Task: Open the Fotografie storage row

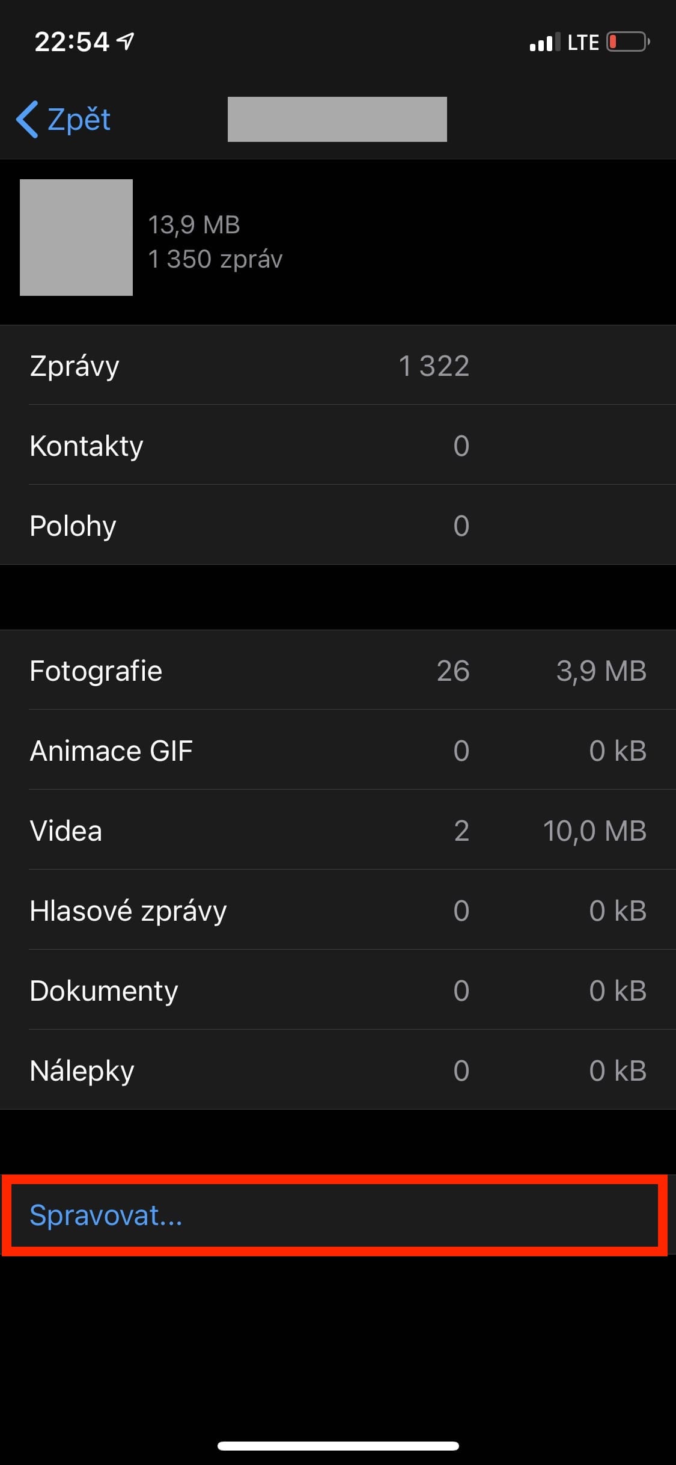Action: click(x=338, y=671)
